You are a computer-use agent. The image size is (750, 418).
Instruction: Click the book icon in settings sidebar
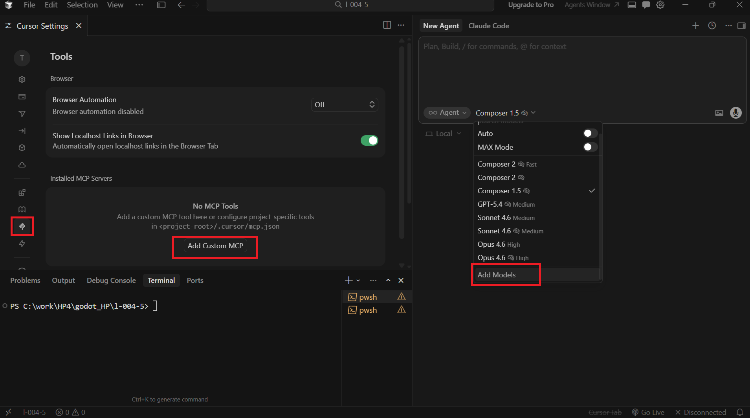coord(22,209)
